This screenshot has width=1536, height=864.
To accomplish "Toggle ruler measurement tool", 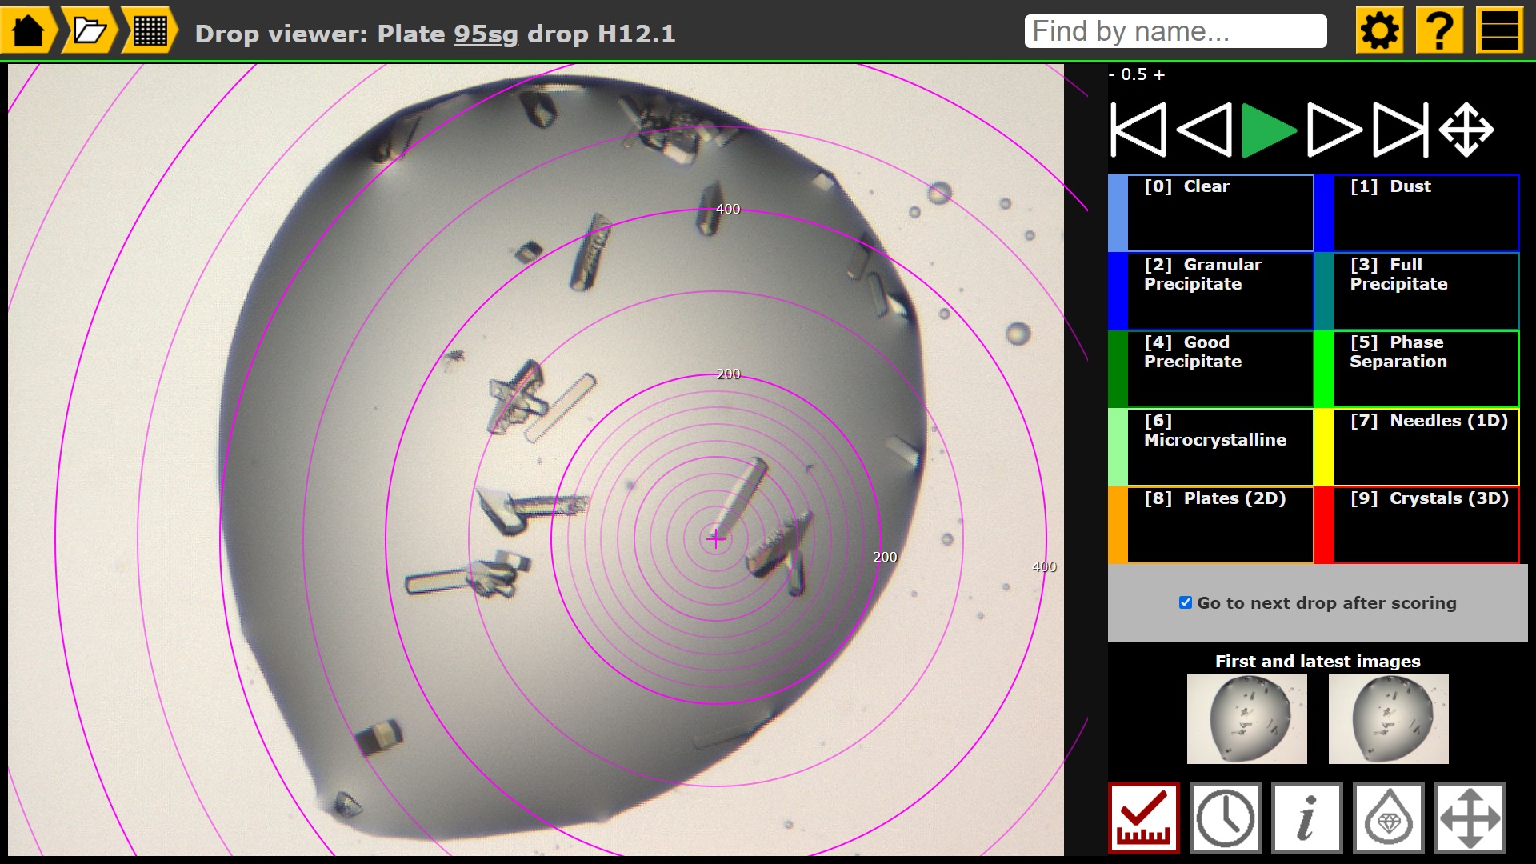I will tap(1144, 818).
